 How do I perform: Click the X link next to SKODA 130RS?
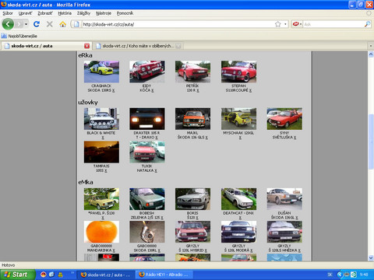coord(114,90)
